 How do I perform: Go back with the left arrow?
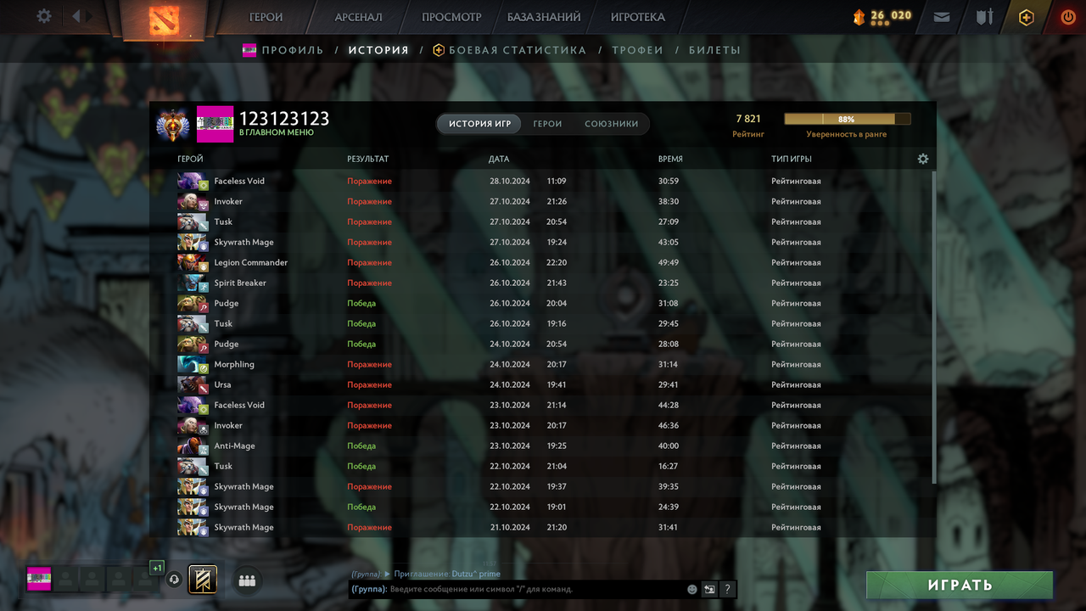76,16
